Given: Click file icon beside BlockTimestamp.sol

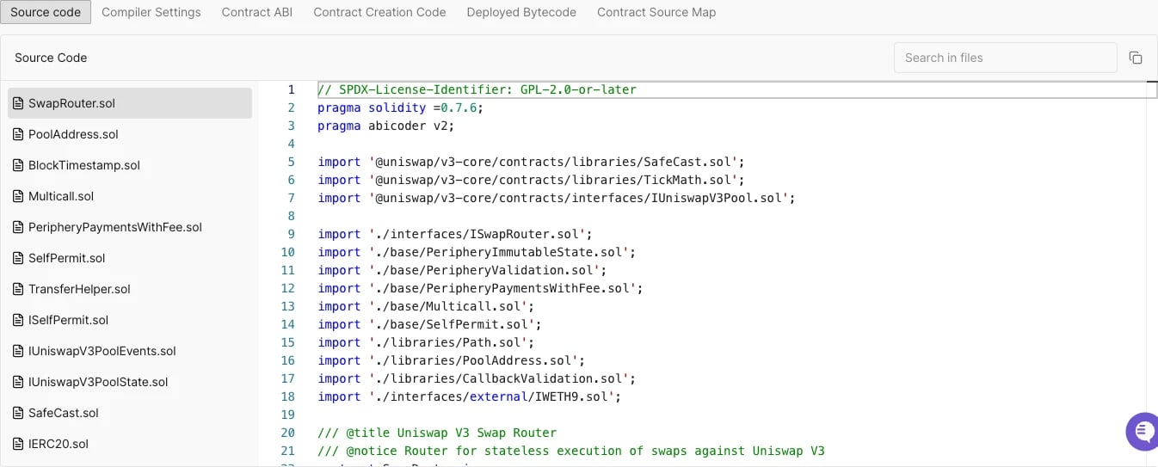Looking at the screenshot, I should click(17, 165).
